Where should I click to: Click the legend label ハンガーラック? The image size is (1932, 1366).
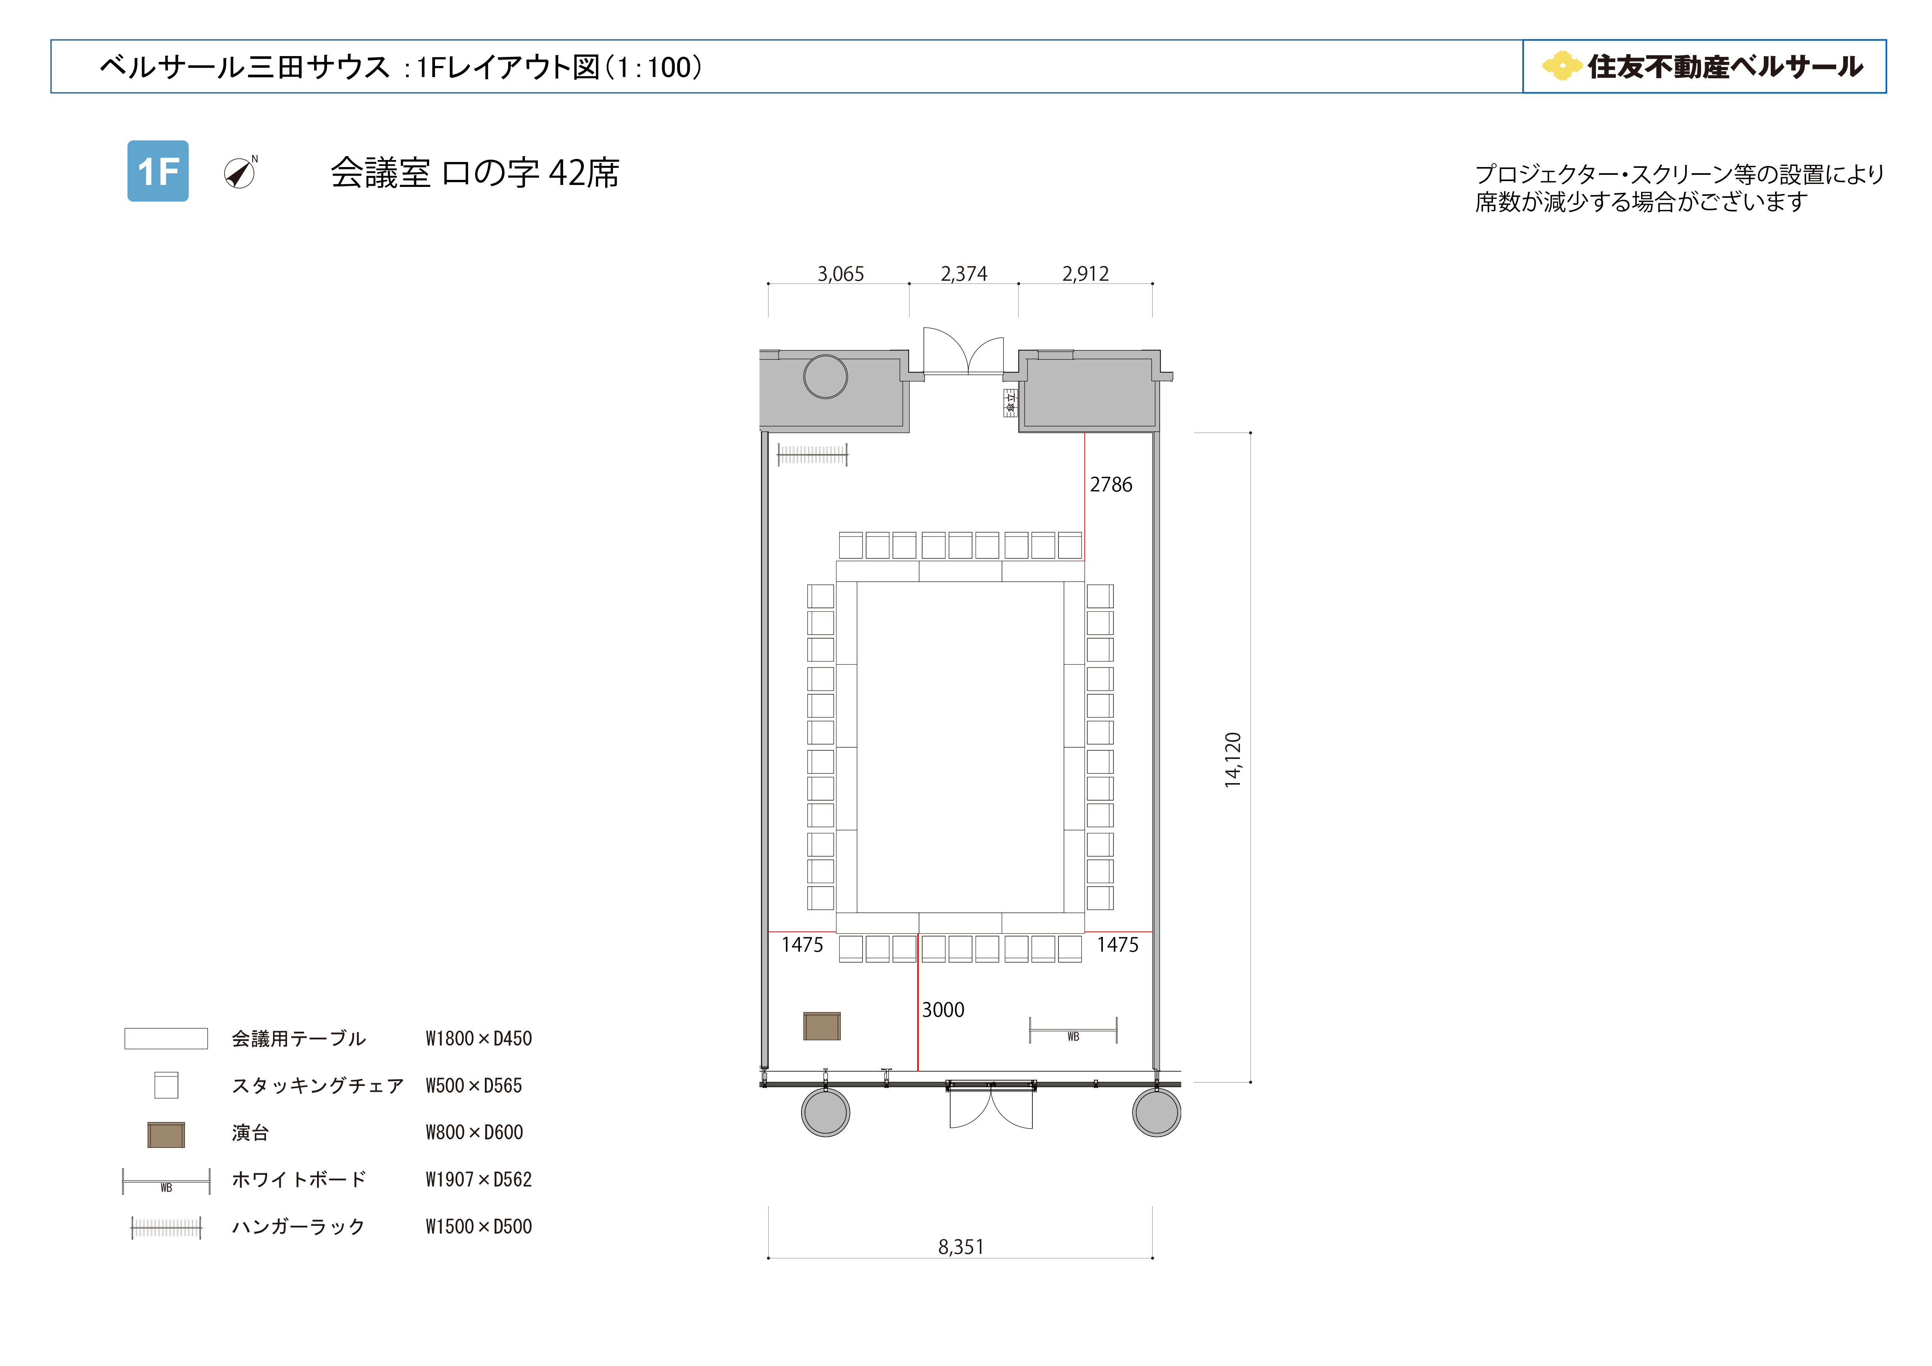pyautogui.click(x=298, y=1226)
